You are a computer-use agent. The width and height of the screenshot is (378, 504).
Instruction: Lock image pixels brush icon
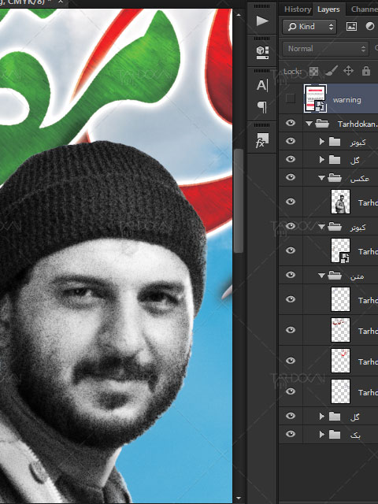(332, 71)
